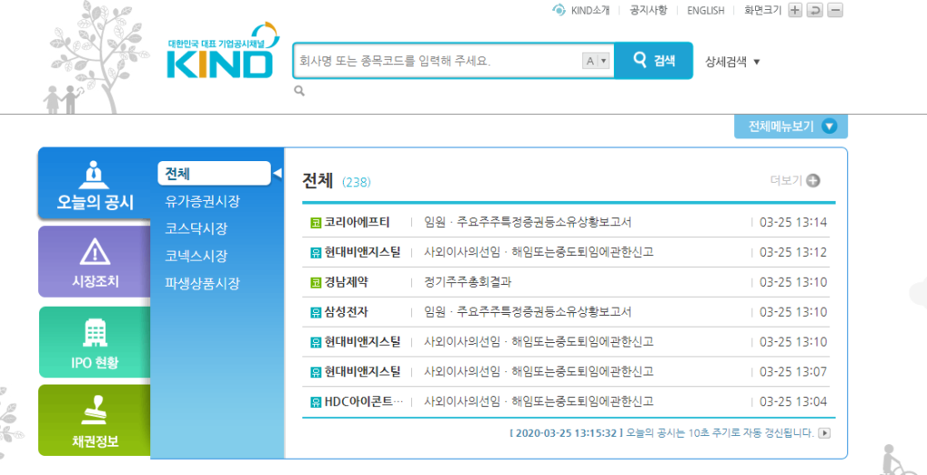Image resolution: width=927 pixels, height=475 pixels.
Task: Select 코넥스시장 filter
Action: coord(196,256)
